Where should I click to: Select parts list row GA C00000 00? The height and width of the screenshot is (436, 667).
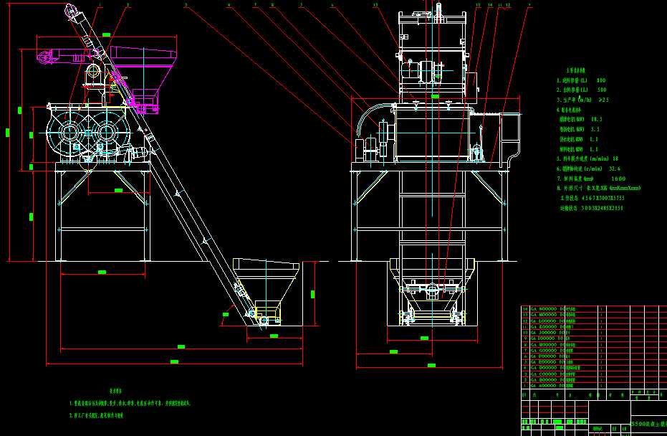coord(595,374)
